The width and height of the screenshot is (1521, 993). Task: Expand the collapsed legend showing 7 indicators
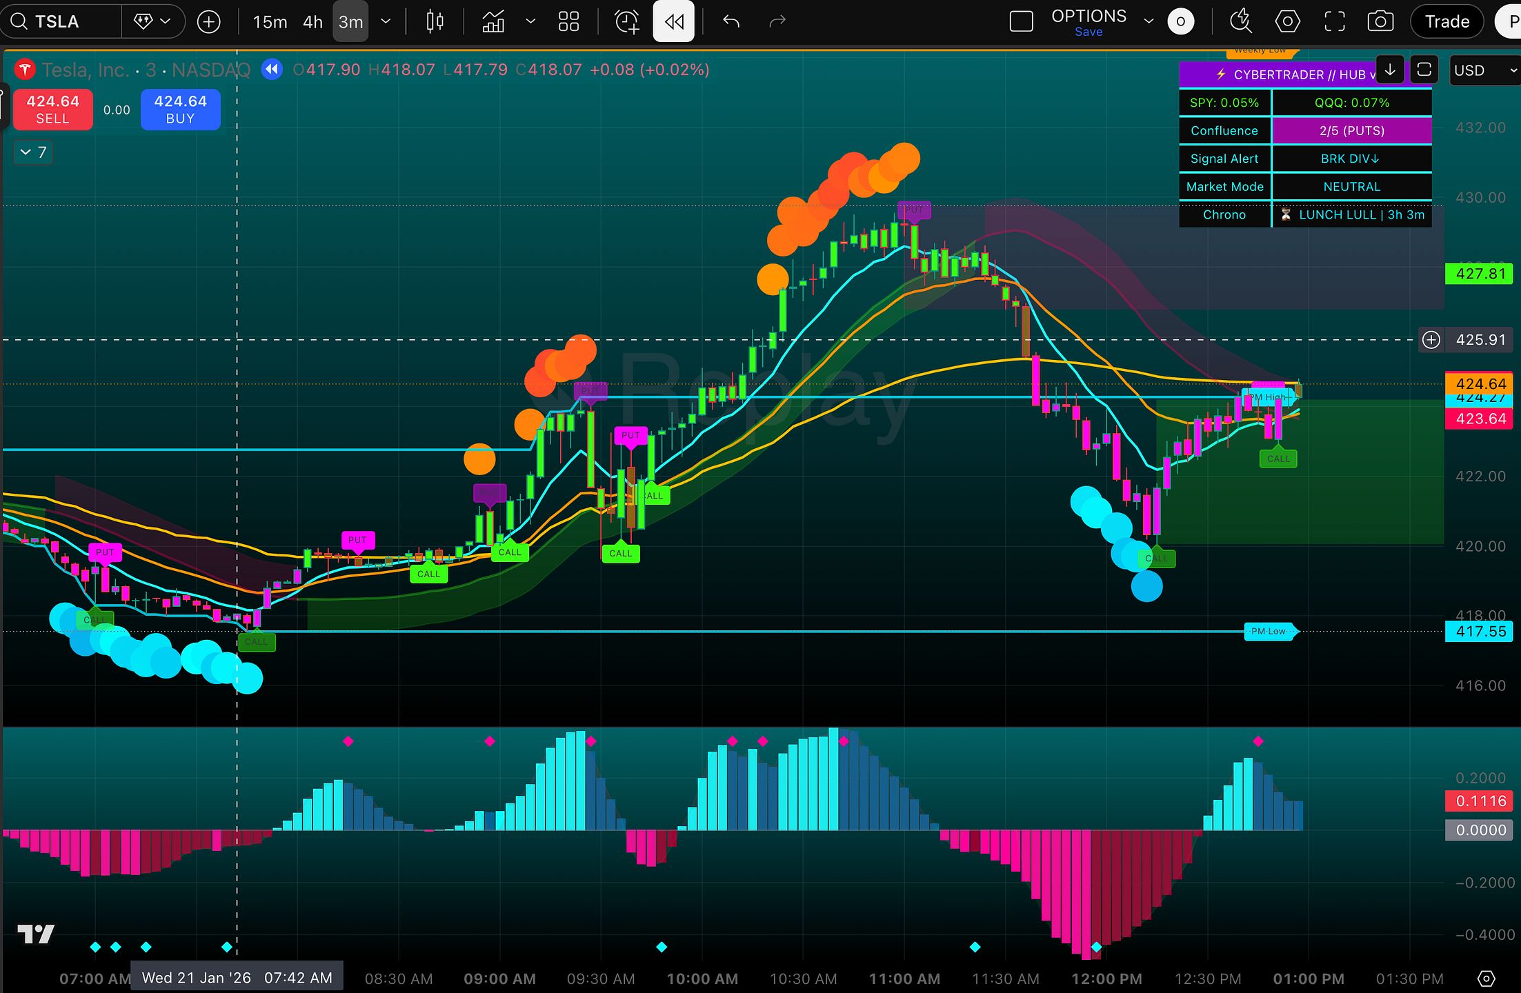[33, 152]
